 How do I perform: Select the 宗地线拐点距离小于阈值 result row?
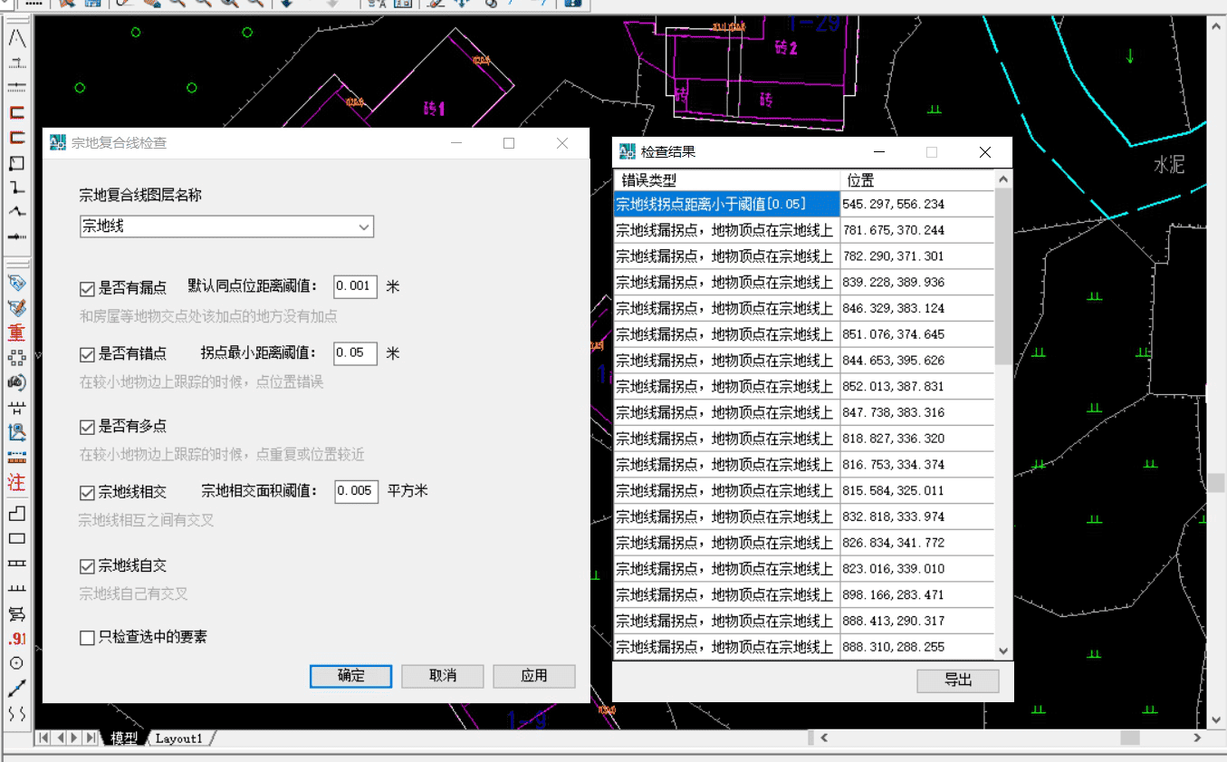point(726,205)
